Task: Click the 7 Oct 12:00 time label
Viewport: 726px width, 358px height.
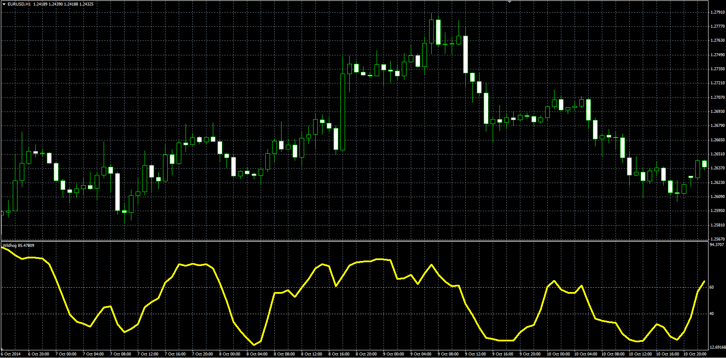Action: click(148, 354)
